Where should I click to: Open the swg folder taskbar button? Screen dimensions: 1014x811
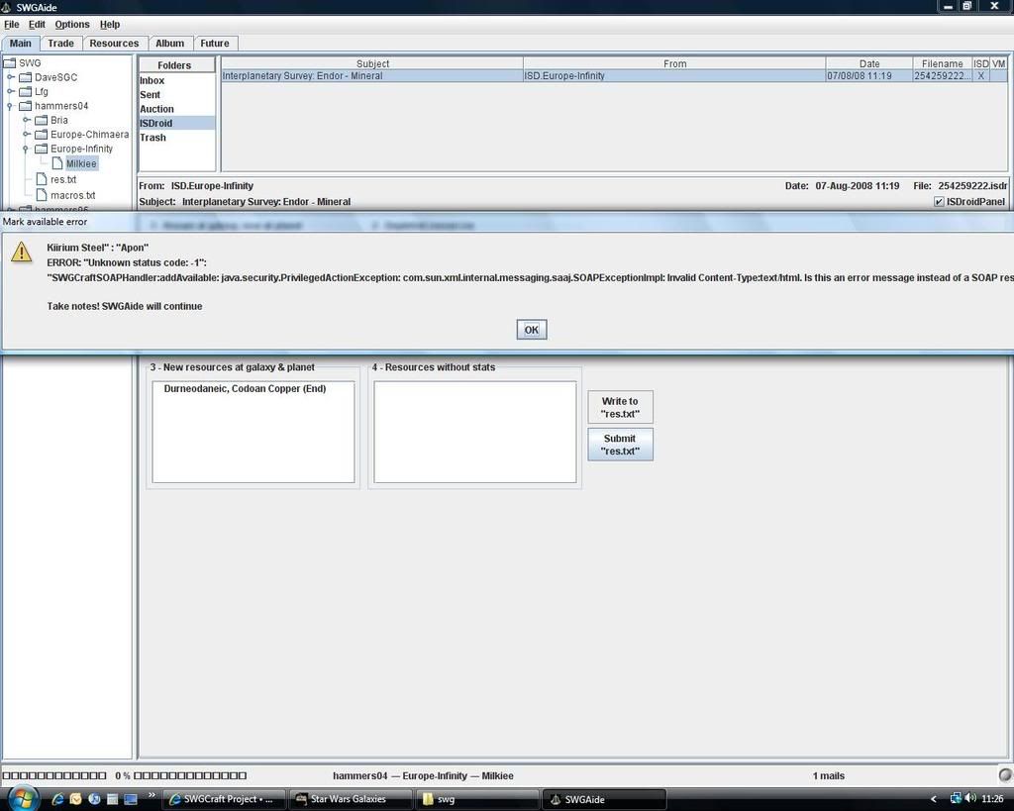(477, 799)
